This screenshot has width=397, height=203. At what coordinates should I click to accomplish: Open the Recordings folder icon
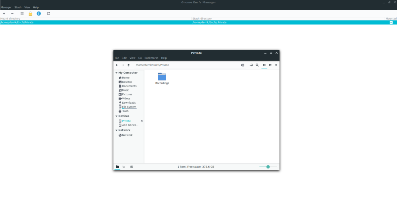pos(162,76)
